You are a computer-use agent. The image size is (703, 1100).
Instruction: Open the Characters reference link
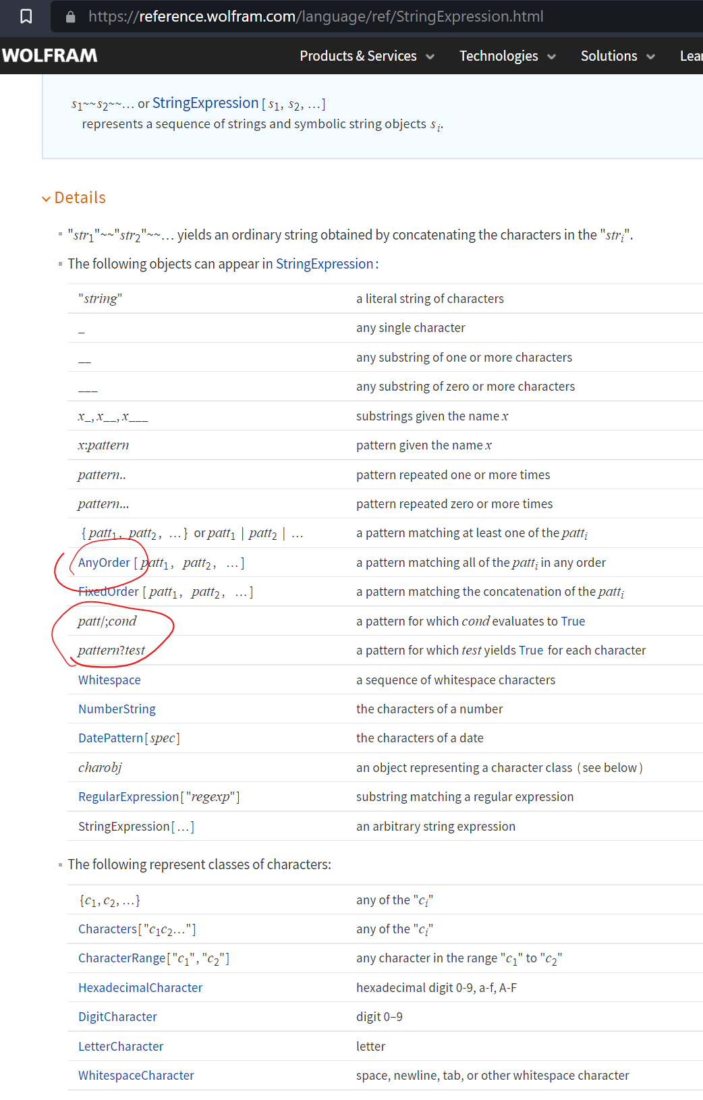[x=107, y=929]
